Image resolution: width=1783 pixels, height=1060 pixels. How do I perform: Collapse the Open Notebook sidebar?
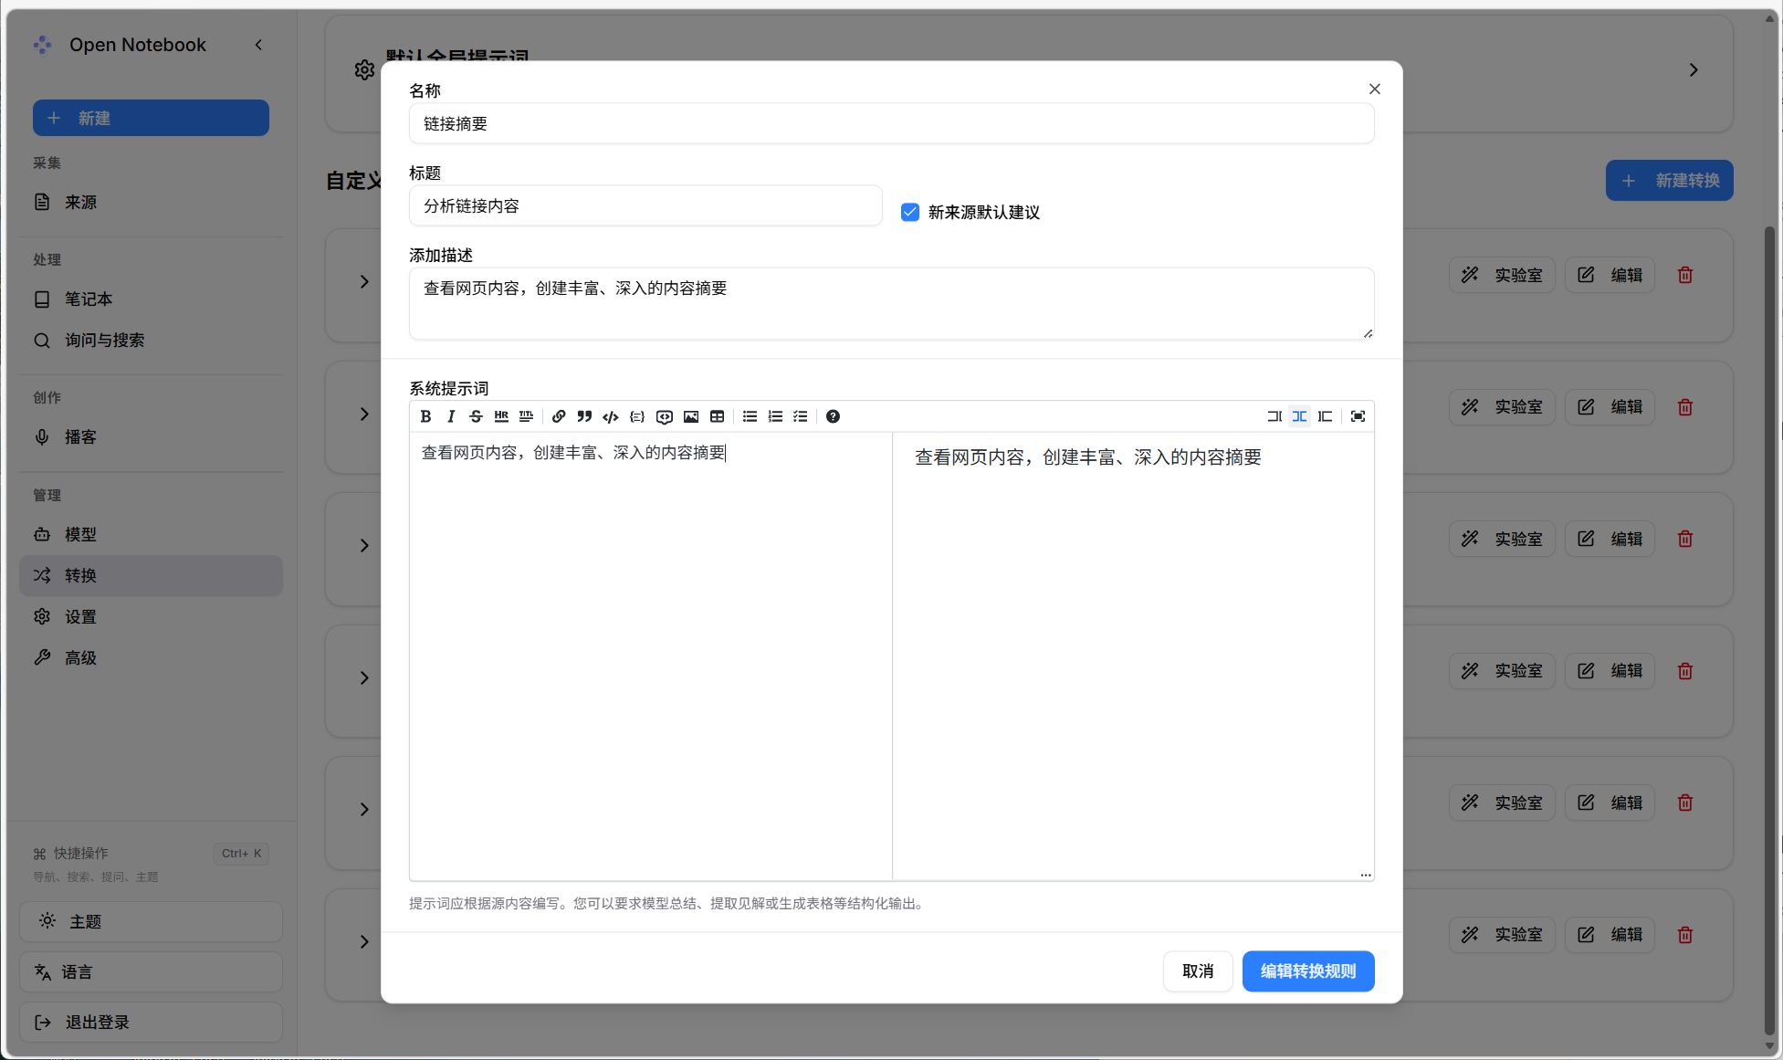point(258,45)
